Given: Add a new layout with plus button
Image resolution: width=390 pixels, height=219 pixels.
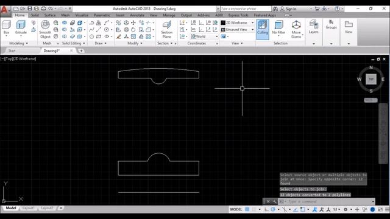Looking at the screenshot, I should coord(61,208).
